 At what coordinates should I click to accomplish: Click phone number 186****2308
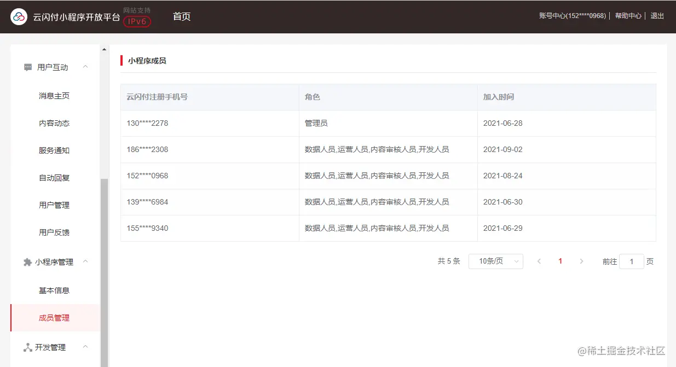click(x=147, y=149)
